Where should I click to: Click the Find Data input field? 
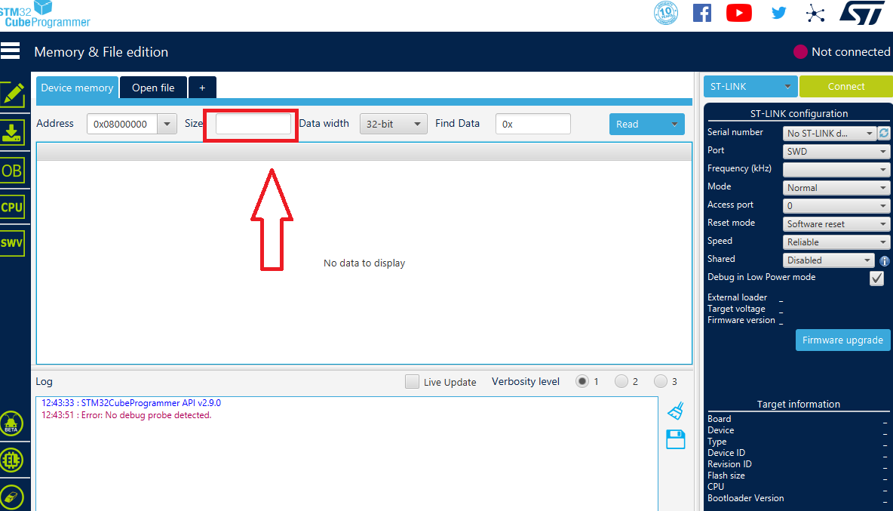533,124
